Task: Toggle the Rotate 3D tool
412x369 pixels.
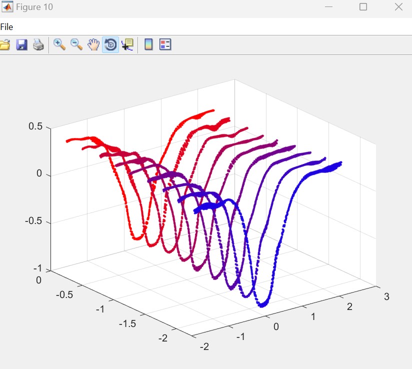Action: (x=110, y=45)
